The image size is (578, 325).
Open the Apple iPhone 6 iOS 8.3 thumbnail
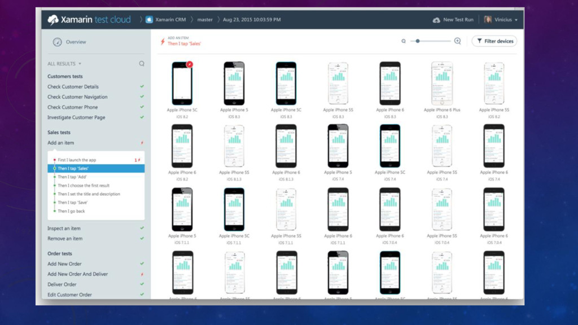390,84
